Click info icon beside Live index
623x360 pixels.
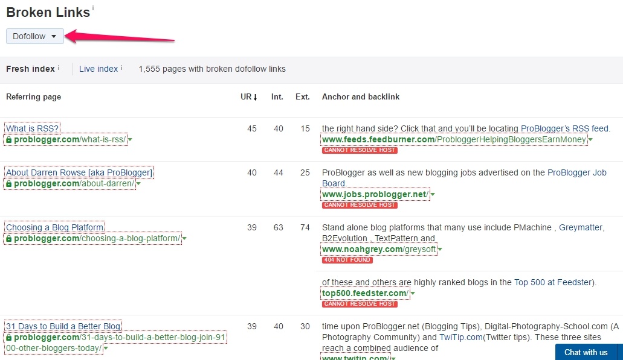pyautogui.click(x=121, y=68)
